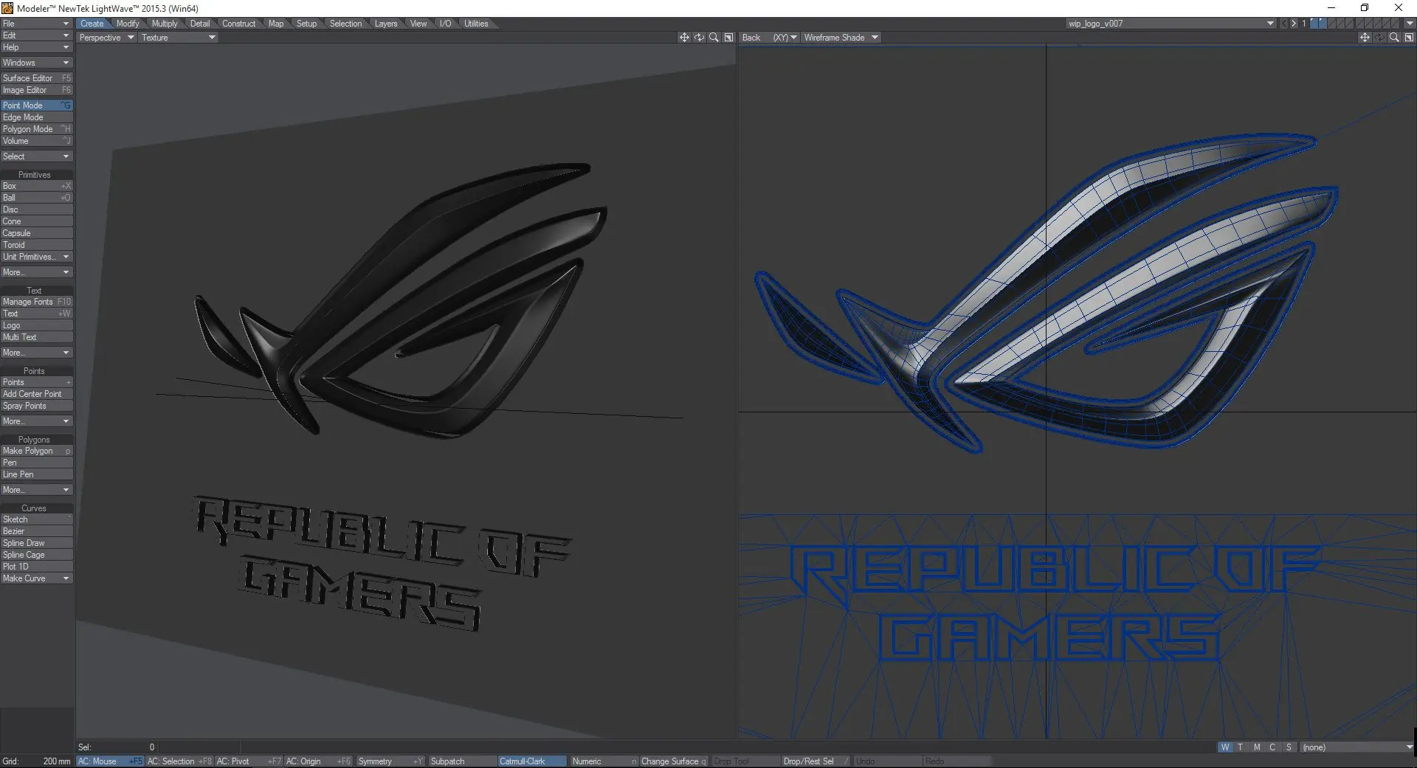Click the 200 mm Grid value
Image resolution: width=1417 pixels, height=768 pixels.
click(57, 761)
